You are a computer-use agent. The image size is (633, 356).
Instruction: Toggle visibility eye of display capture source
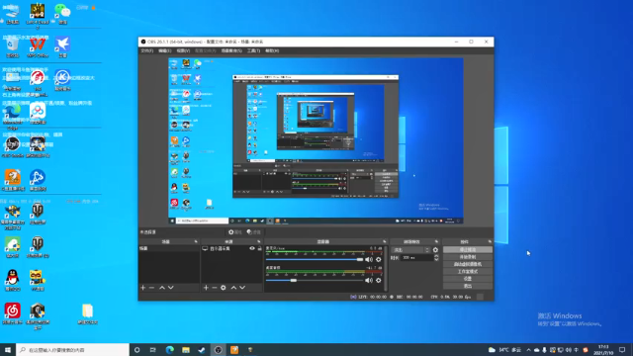click(252, 248)
